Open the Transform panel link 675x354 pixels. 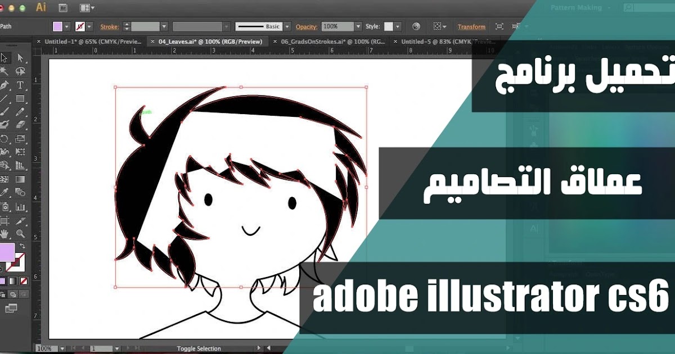tap(471, 26)
